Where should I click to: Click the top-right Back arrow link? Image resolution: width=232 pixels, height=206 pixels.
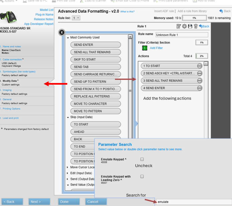(225, 11)
